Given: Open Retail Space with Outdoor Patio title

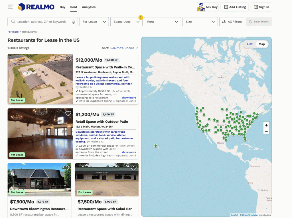Looking at the screenshot, I should [102, 122].
